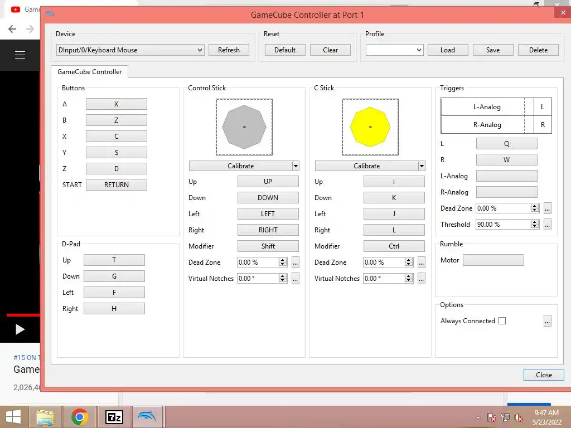
Task: Open YouTube hamburger menu in browser
Action: pos(20,55)
